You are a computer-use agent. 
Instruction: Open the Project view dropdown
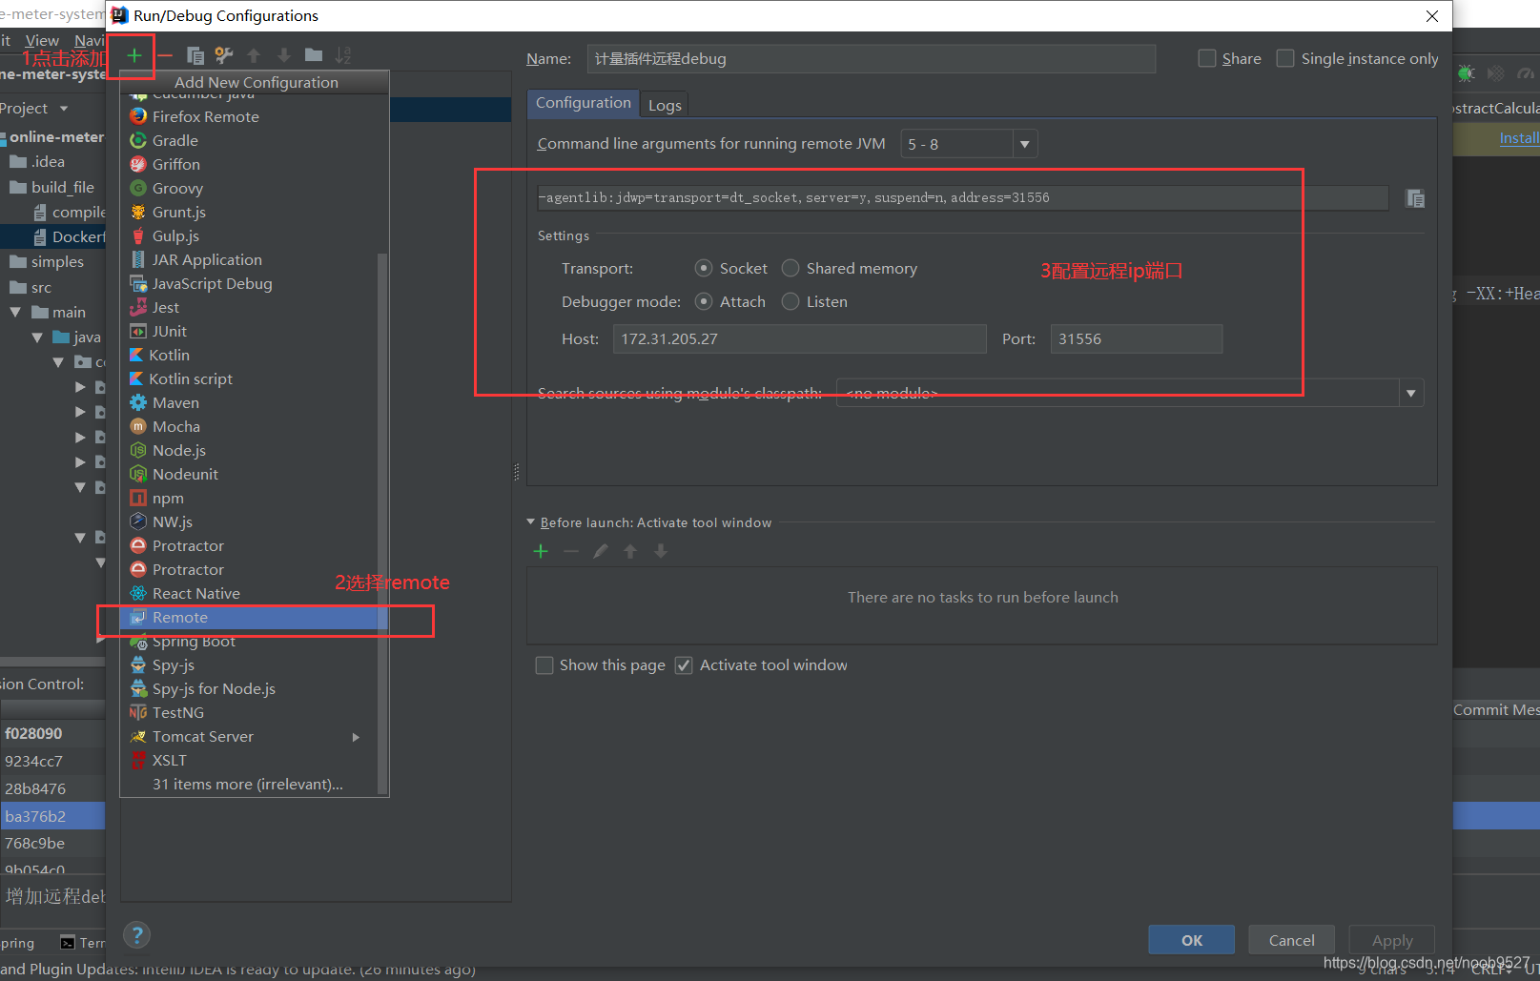[64, 109]
